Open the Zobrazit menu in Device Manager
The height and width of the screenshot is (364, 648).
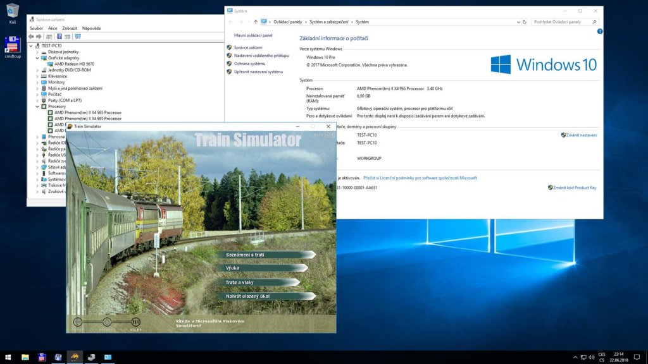click(x=70, y=28)
